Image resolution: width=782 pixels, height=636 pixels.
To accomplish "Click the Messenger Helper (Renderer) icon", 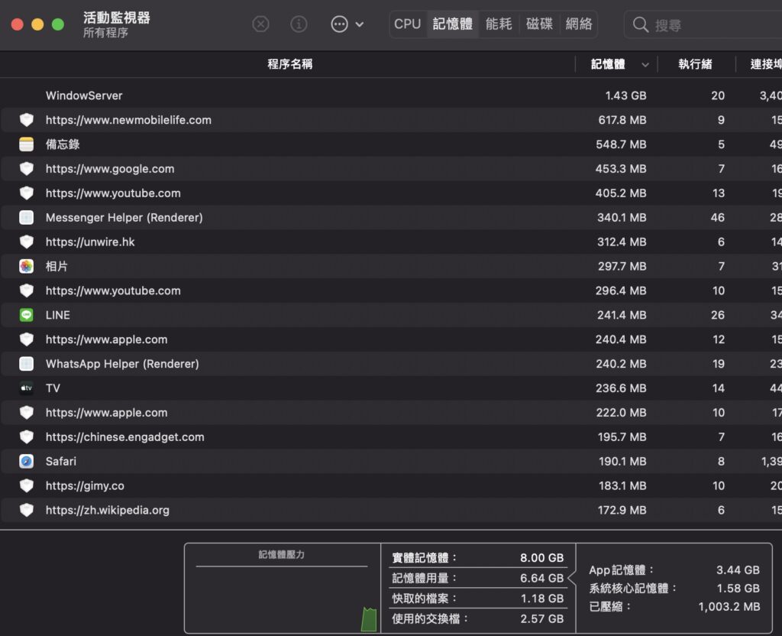I will click(x=27, y=218).
